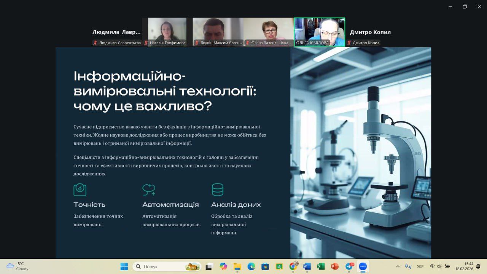Click the "Точність" heading on the slide

click(x=89, y=205)
